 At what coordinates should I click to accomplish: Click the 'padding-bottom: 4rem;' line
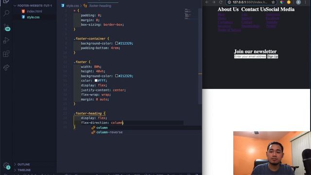point(101,48)
